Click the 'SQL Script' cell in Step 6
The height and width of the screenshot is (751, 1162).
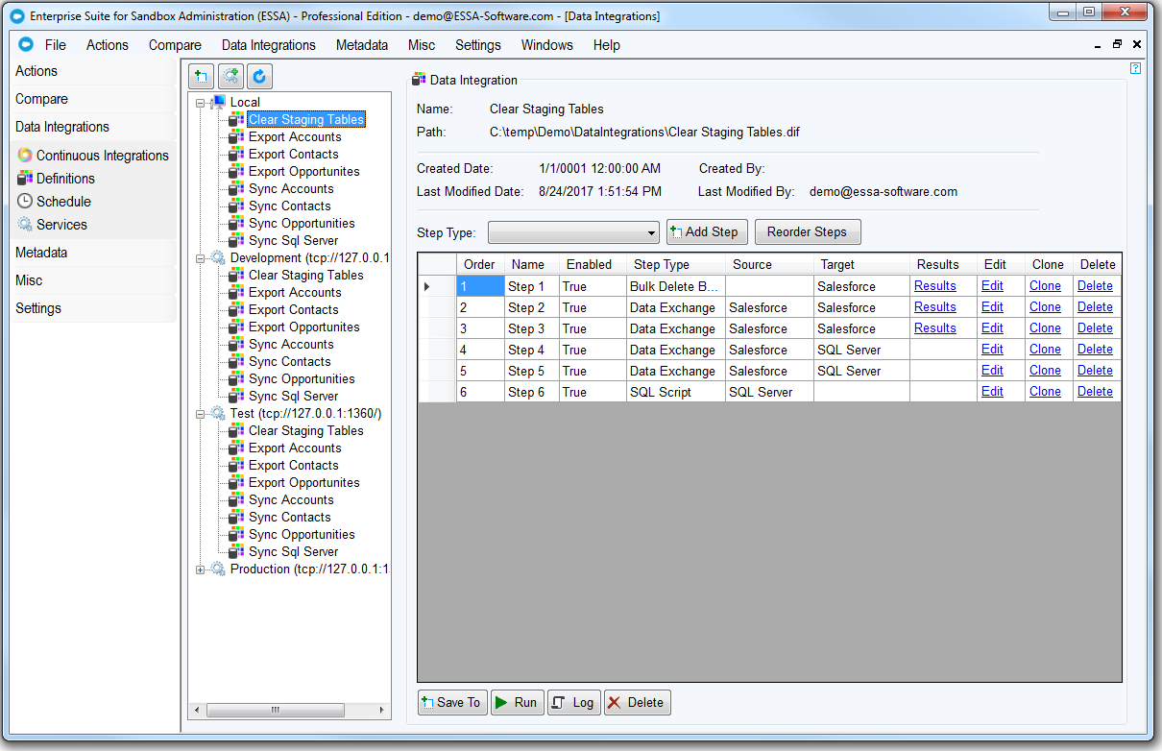click(x=675, y=392)
